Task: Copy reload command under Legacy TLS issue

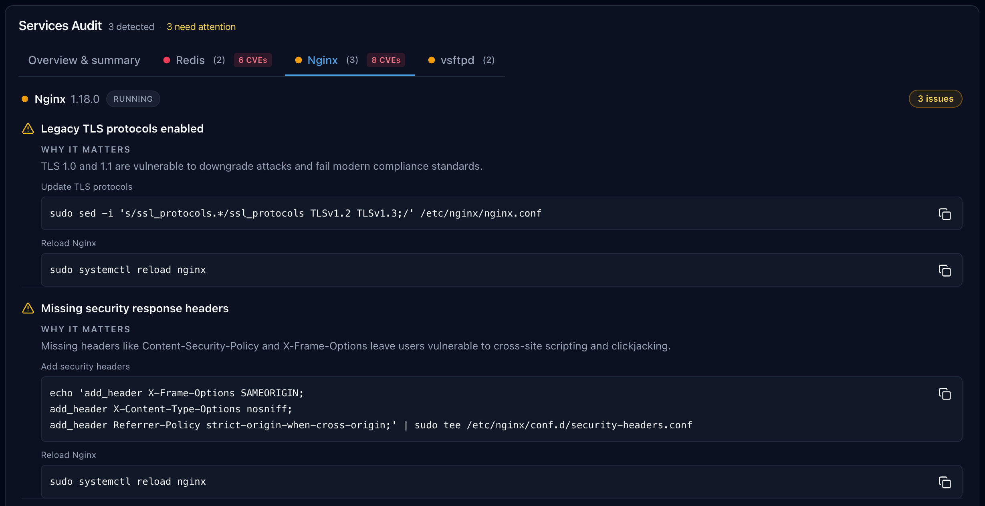Action: 945,270
